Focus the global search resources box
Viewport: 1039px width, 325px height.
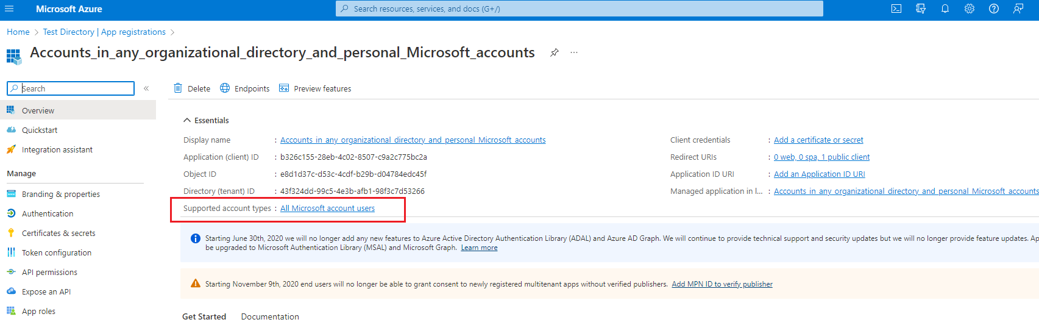(579, 9)
